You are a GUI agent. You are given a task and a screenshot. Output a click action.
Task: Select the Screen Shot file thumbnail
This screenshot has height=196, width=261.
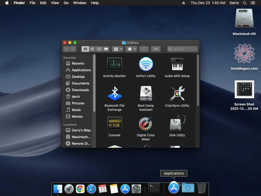tap(244, 89)
